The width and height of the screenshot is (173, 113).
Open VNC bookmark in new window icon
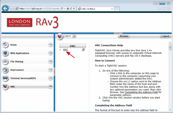[x=83, y=50]
